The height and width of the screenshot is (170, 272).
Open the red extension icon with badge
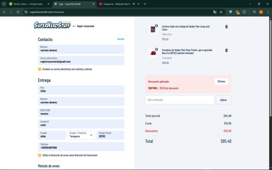click(238, 12)
